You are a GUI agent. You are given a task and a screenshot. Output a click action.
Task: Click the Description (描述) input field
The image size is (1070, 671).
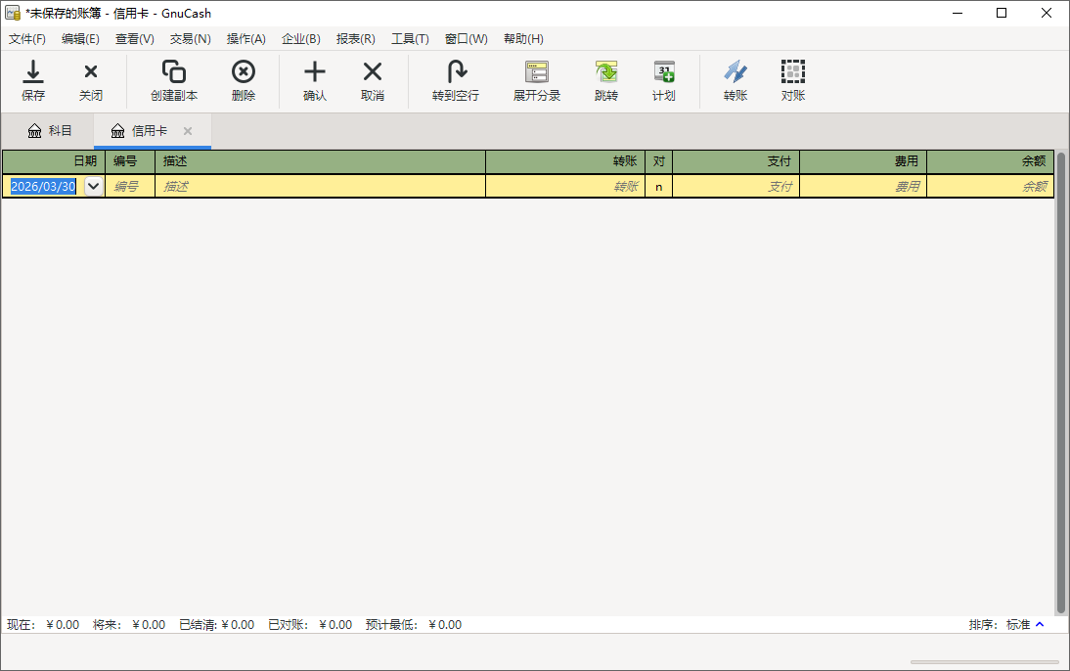pos(320,187)
